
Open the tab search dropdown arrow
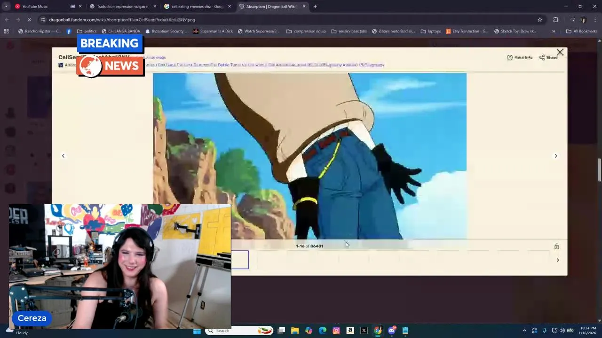coord(6,7)
